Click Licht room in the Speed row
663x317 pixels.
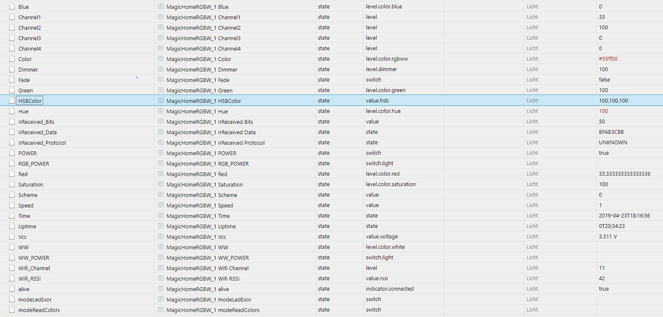(x=532, y=205)
